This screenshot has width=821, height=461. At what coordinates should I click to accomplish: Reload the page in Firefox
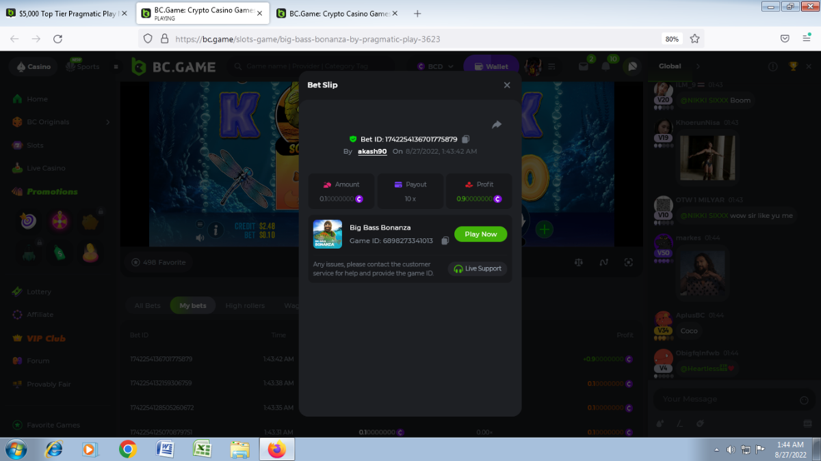click(x=57, y=39)
